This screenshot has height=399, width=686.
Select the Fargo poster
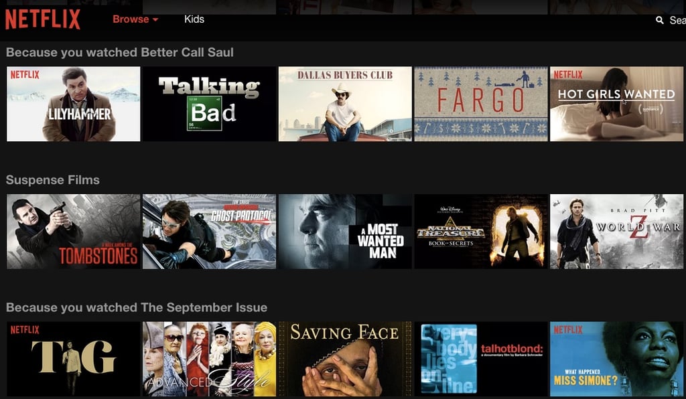pyautogui.click(x=481, y=104)
